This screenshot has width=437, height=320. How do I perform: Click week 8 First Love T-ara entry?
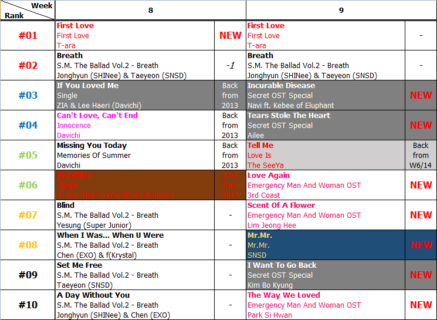coord(135,35)
